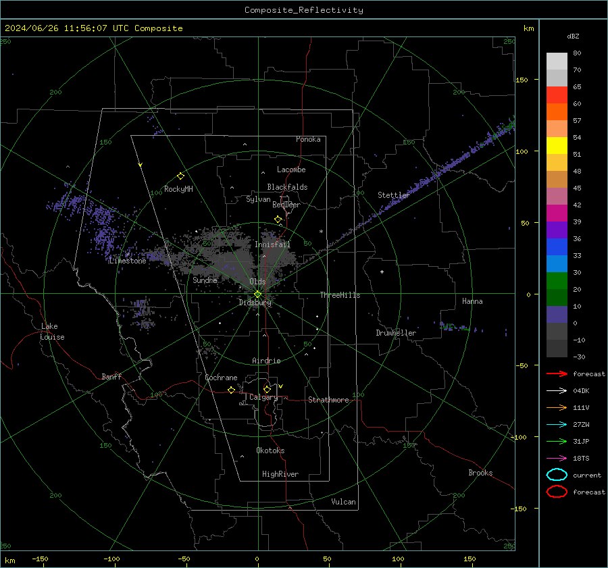Click the Blackfalds label

pyautogui.click(x=287, y=187)
